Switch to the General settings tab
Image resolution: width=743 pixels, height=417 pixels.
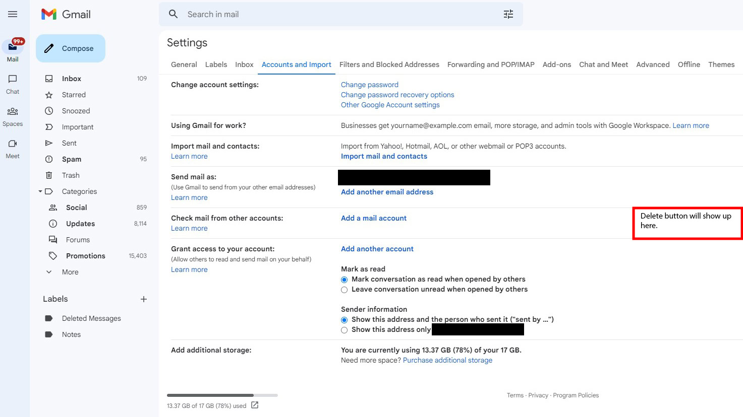tap(184, 64)
